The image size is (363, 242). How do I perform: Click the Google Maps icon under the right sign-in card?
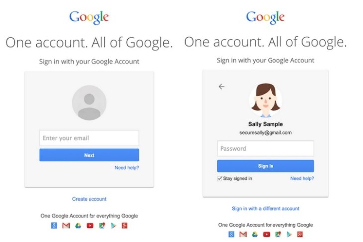click(278, 234)
